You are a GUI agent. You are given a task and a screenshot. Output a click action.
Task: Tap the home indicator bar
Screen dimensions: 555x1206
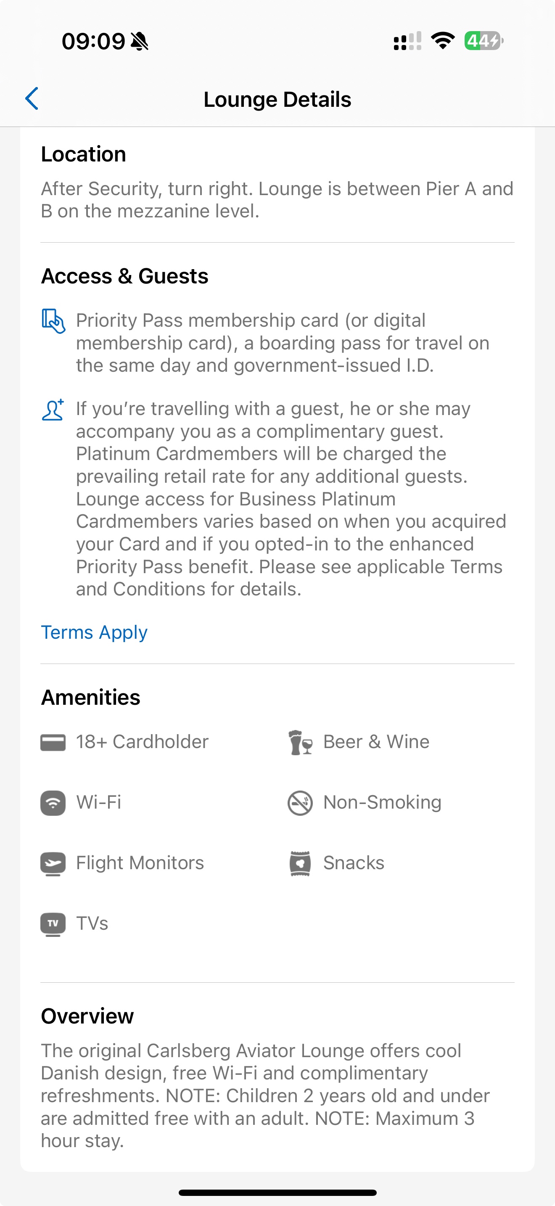pyautogui.click(x=277, y=1192)
